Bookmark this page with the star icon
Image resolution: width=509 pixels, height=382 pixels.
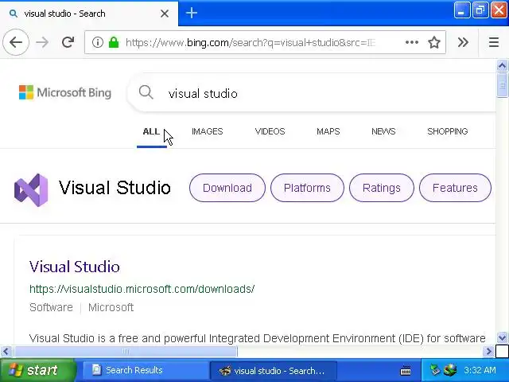click(x=434, y=42)
